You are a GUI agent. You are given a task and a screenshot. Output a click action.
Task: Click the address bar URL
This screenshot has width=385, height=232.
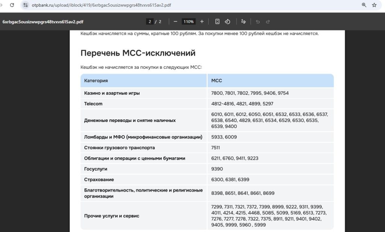113,5
